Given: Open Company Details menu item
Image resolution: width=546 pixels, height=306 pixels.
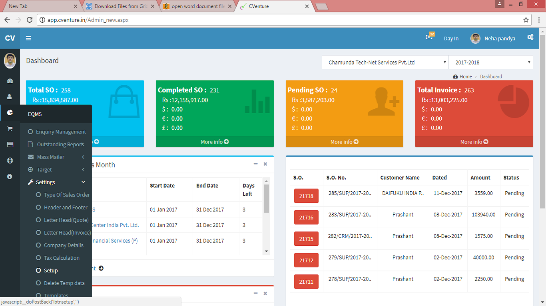Looking at the screenshot, I should [x=64, y=245].
